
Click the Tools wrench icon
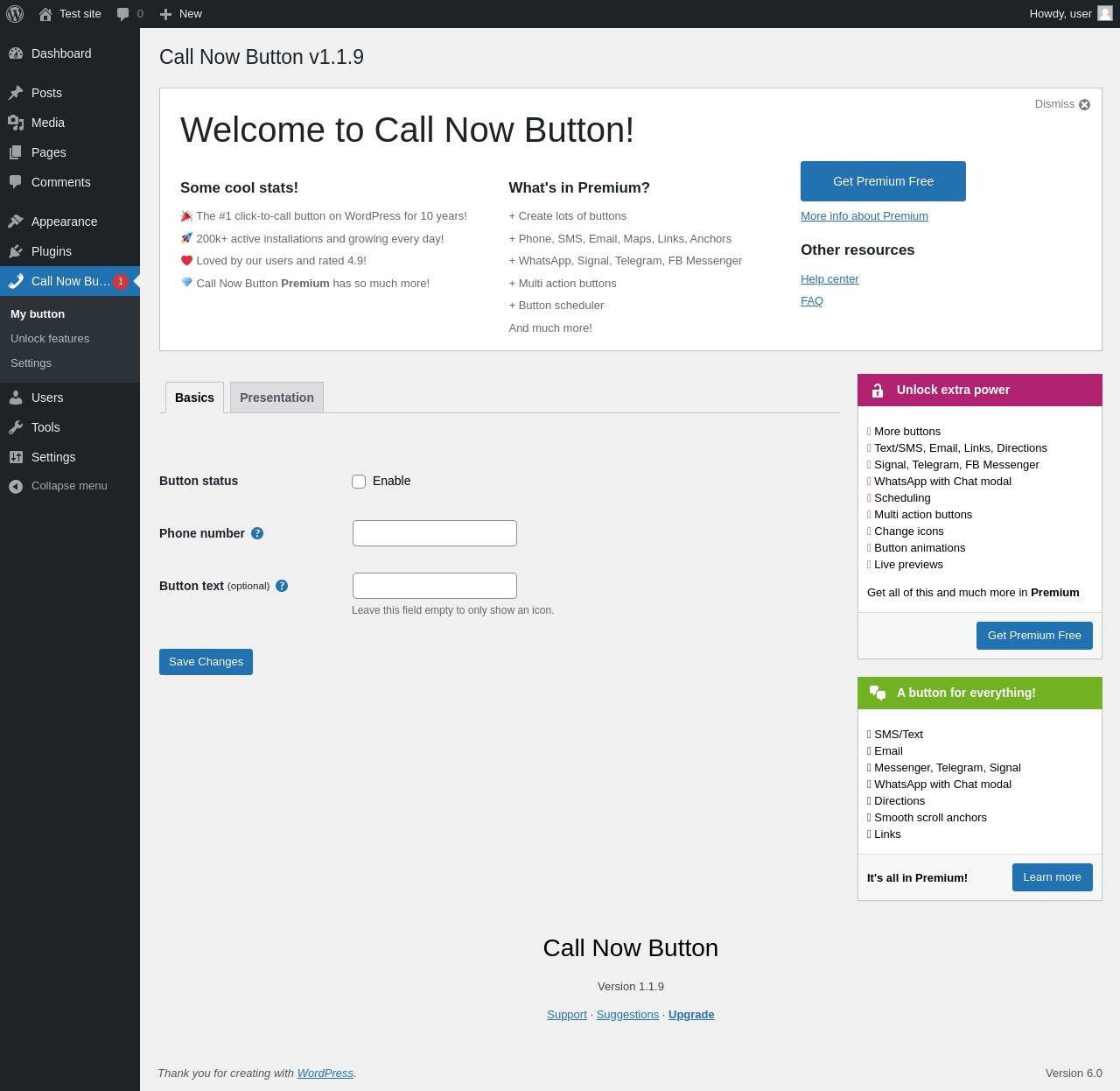tap(16, 427)
